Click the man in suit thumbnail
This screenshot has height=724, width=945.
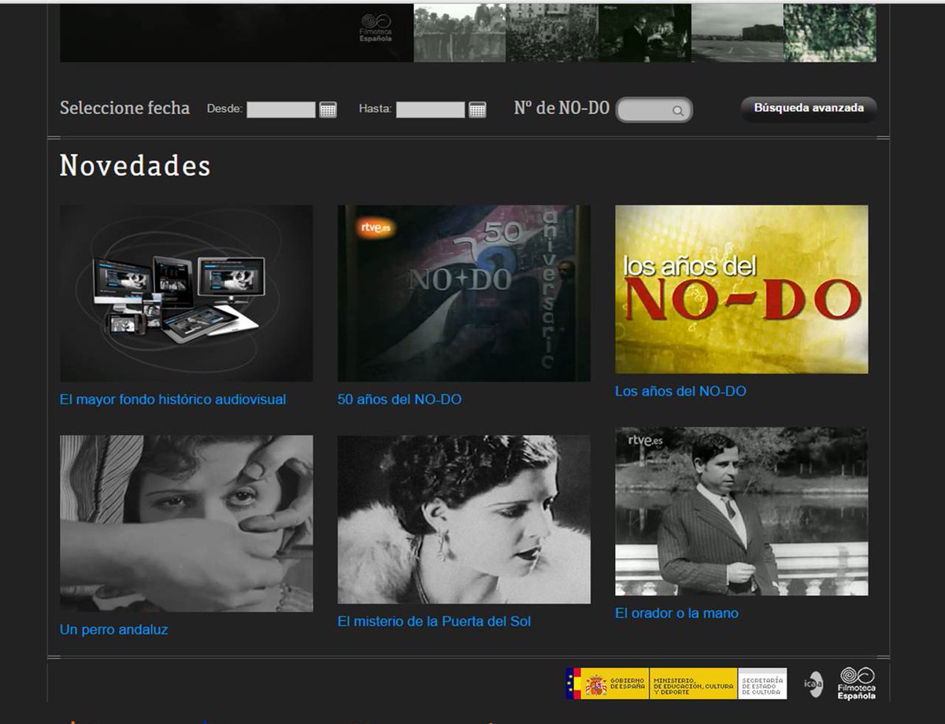(x=742, y=512)
